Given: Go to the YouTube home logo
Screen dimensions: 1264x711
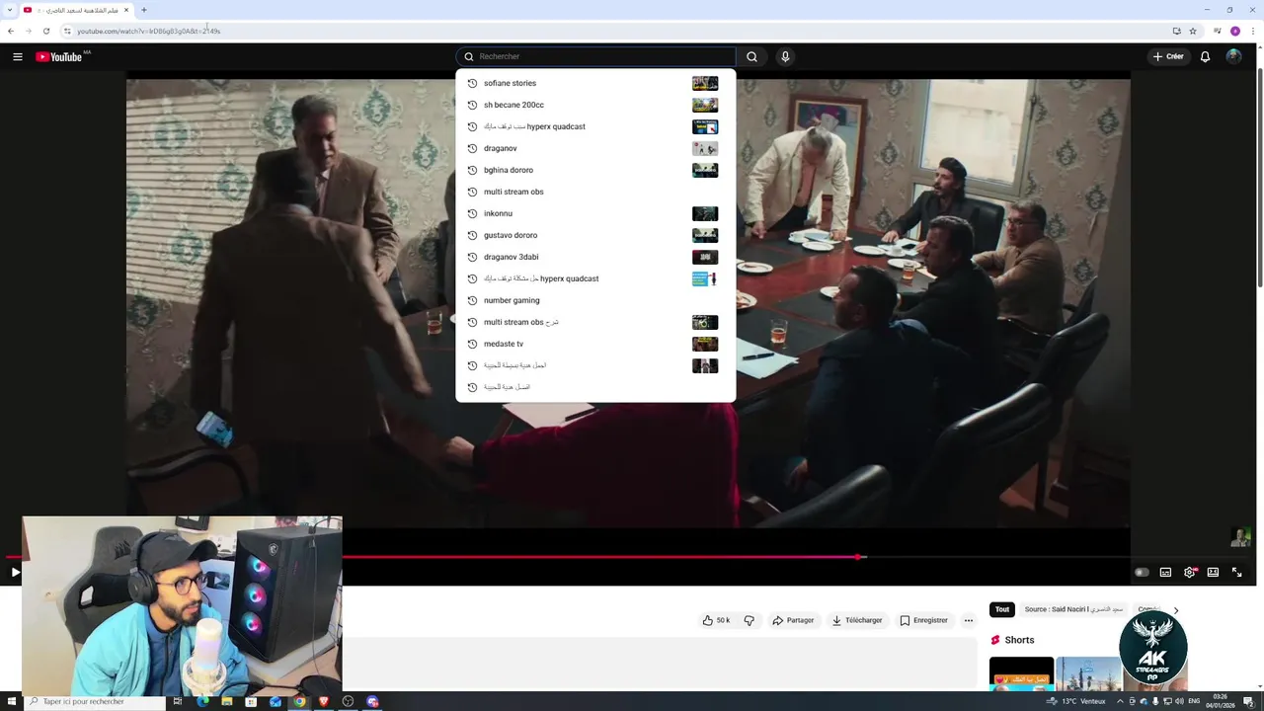Looking at the screenshot, I should pos(59,56).
